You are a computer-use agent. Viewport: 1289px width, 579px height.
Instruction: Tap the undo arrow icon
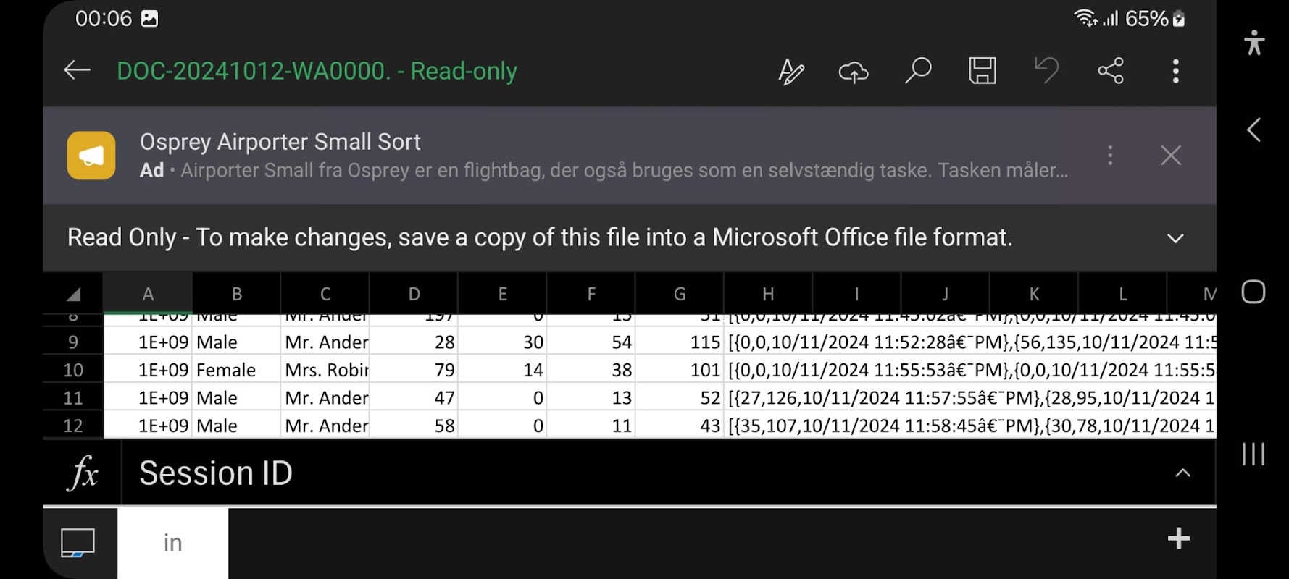click(1046, 71)
